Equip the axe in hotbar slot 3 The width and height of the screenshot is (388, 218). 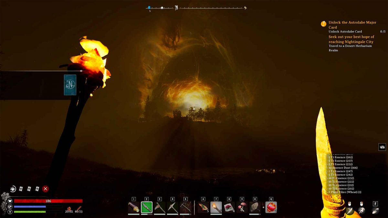point(159,207)
